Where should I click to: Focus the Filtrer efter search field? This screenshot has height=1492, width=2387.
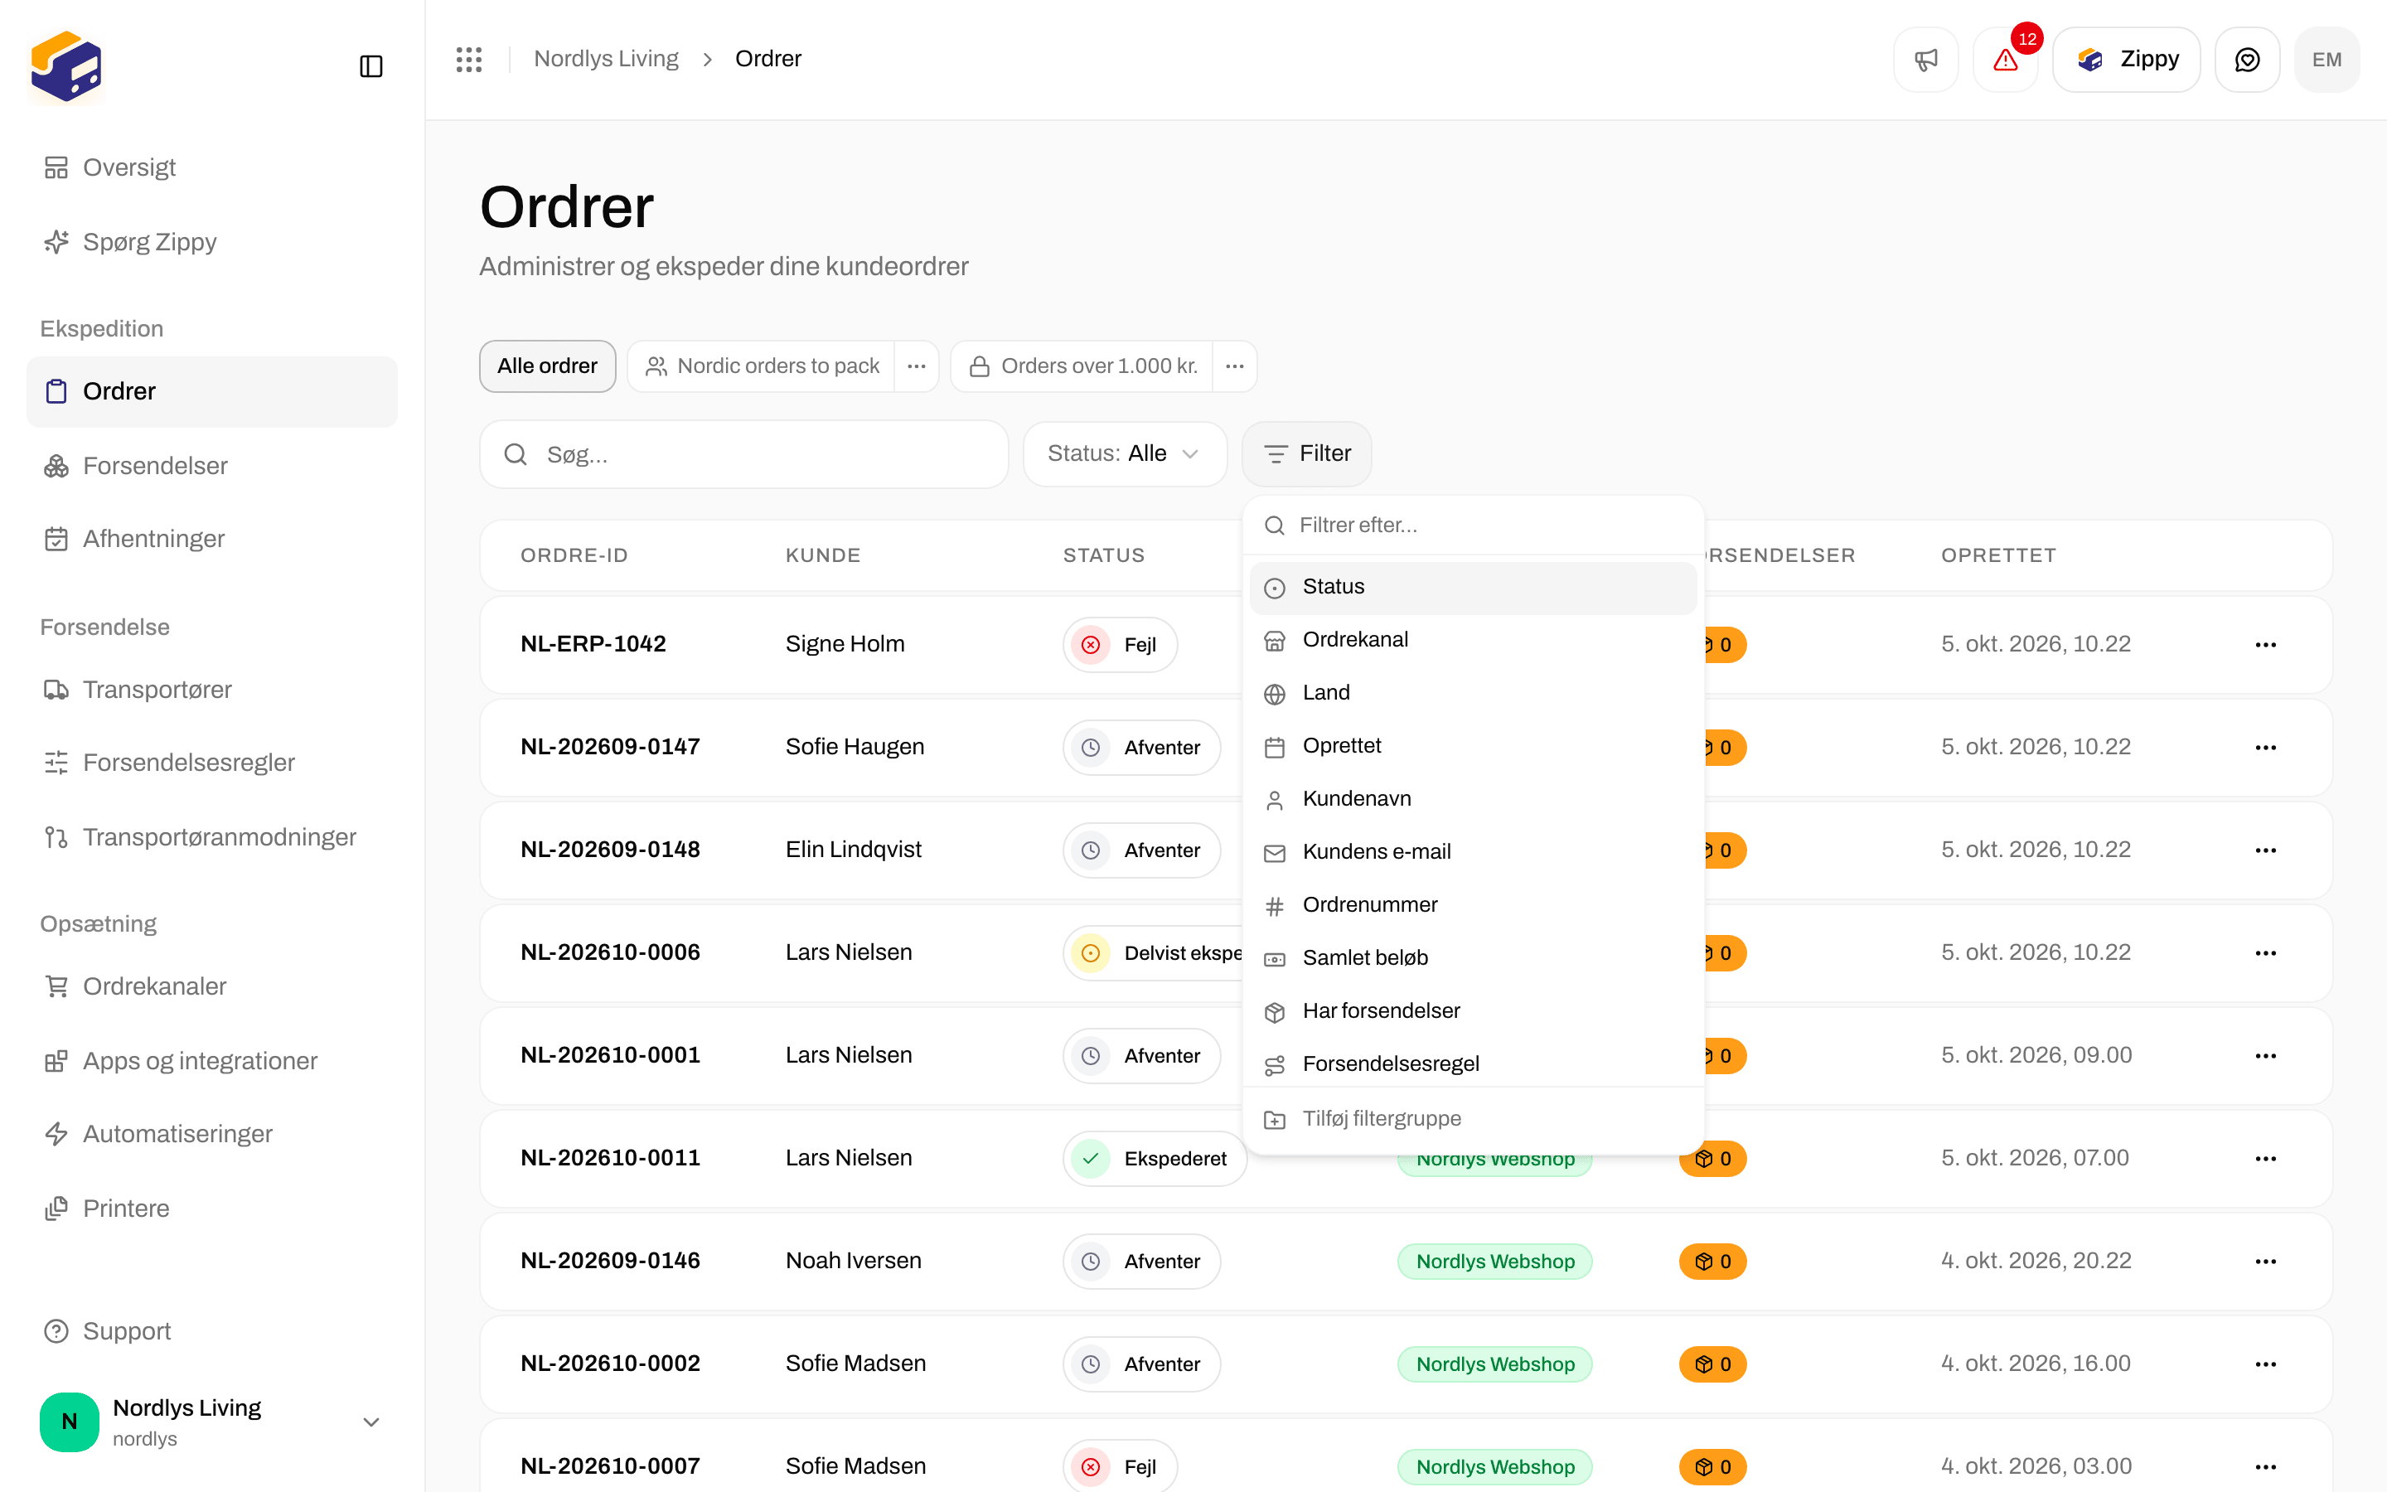(1473, 525)
